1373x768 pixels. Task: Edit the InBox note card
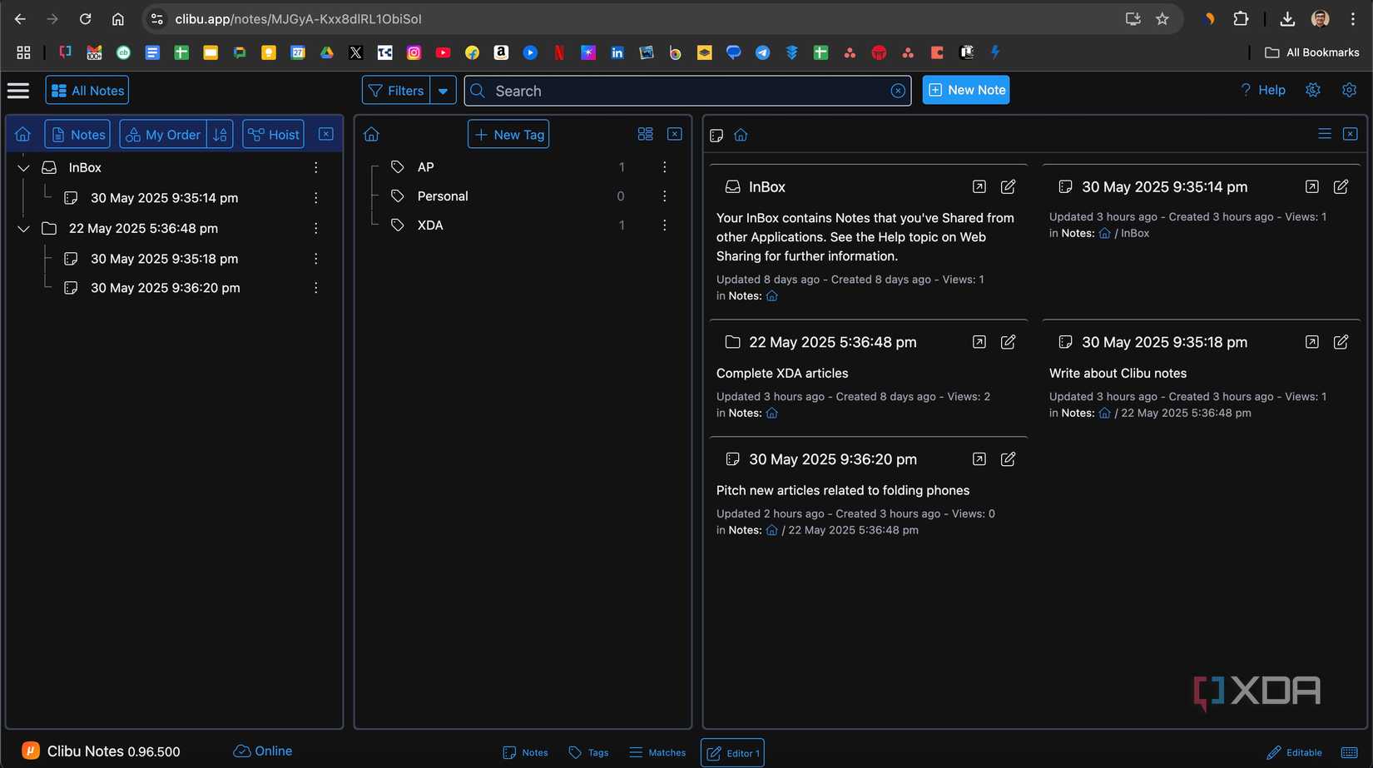pos(1008,187)
